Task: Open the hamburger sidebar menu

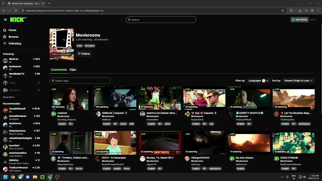Action: coord(5,20)
